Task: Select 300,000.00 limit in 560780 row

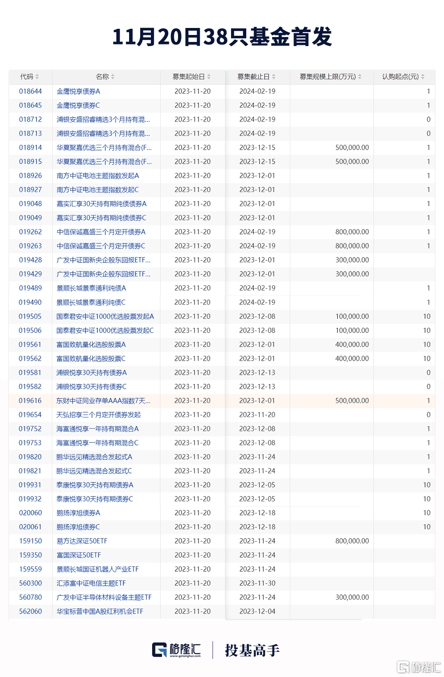Action: point(352,597)
